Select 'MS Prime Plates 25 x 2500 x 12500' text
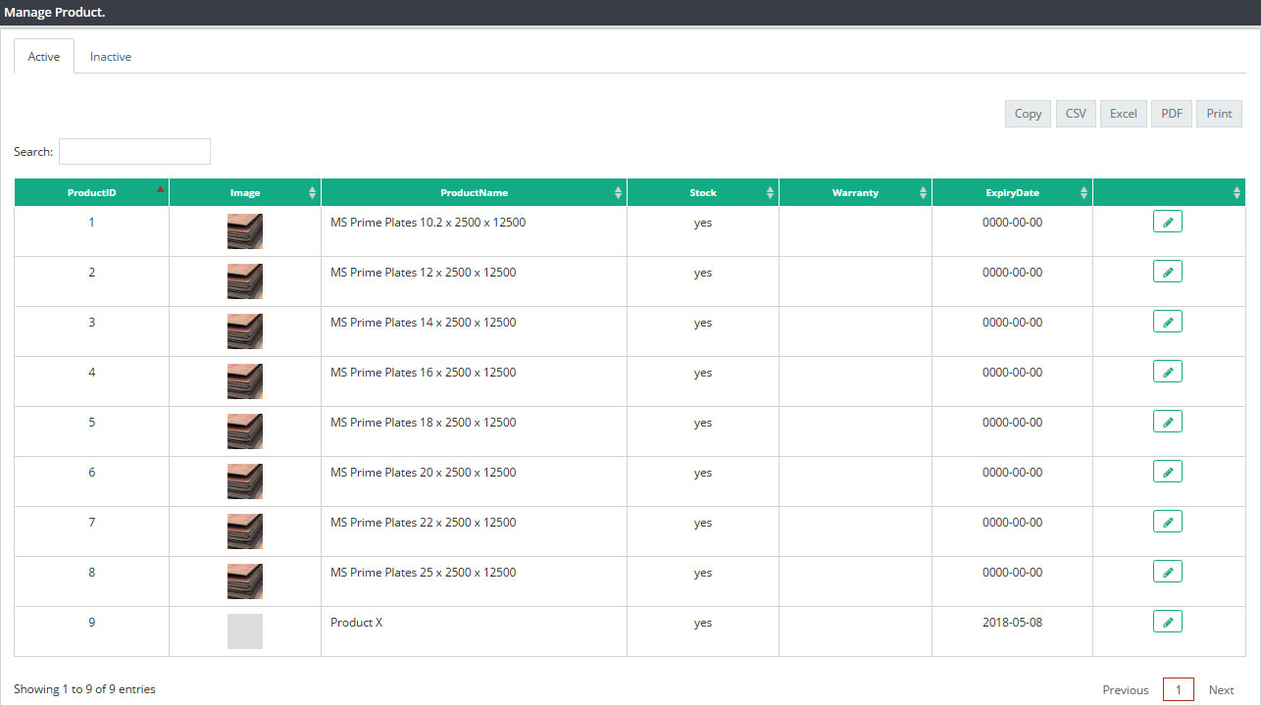1261x705 pixels. [x=423, y=573]
